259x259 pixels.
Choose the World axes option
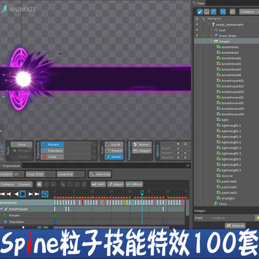114,157
